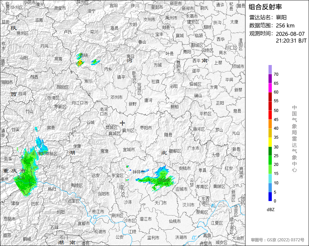Click the 西峡 orange radar echo
Image resolution: width=309 pixels, height=246 pixels.
click(80, 63)
